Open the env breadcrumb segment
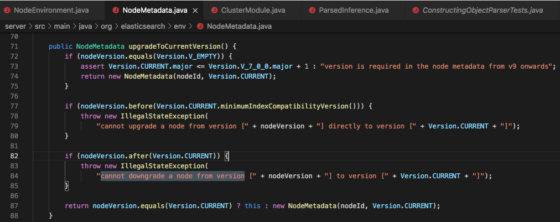 click(x=180, y=27)
